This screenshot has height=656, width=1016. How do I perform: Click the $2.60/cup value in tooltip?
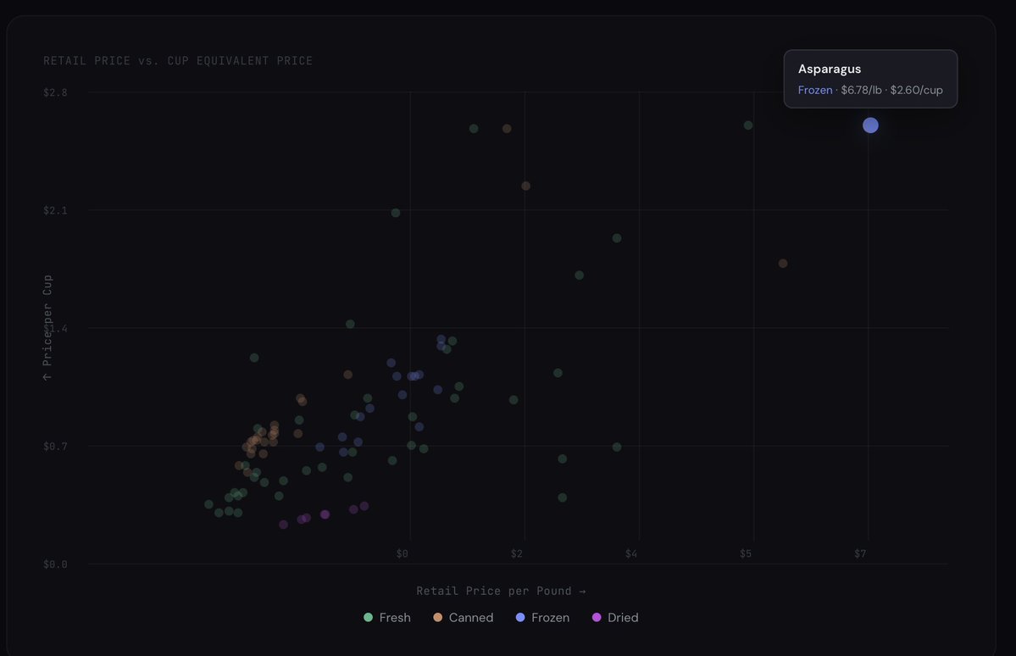(x=916, y=90)
